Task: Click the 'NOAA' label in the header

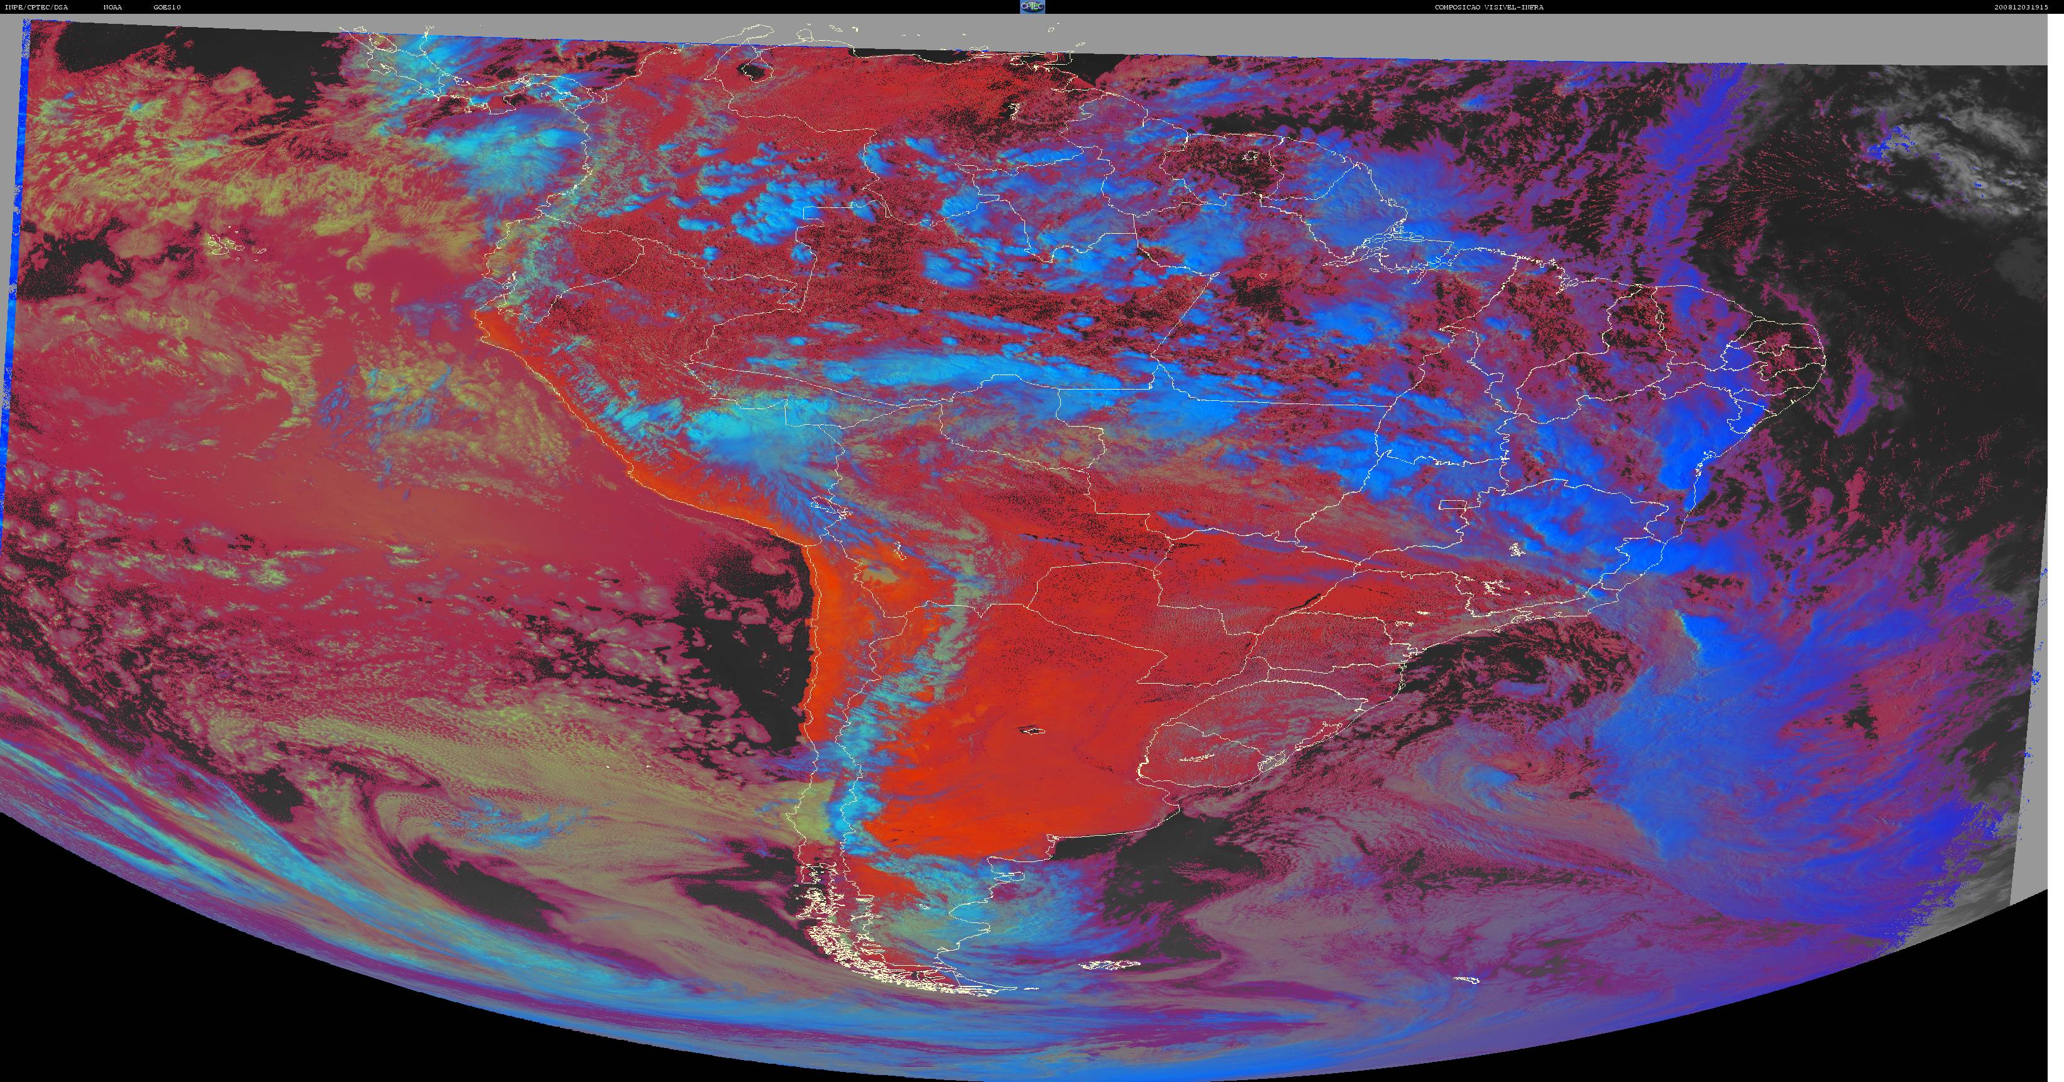Action: pyautogui.click(x=113, y=7)
